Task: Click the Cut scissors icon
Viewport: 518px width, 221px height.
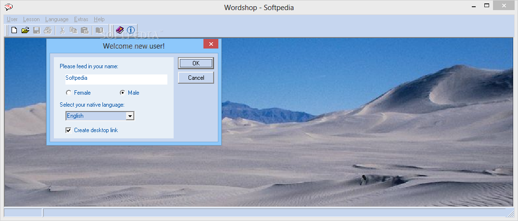Action: [x=62, y=30]
